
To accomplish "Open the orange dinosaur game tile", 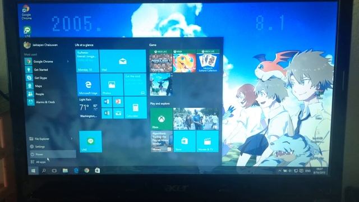I will [185, 61].
